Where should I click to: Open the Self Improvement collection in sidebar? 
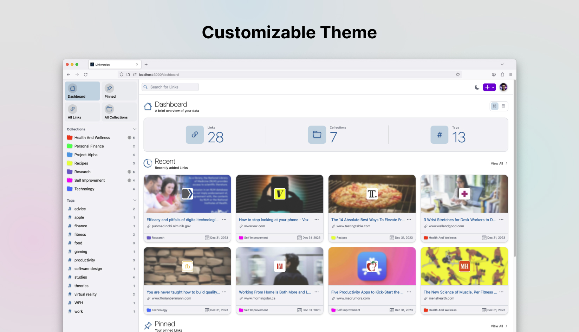tap(101, 180)
